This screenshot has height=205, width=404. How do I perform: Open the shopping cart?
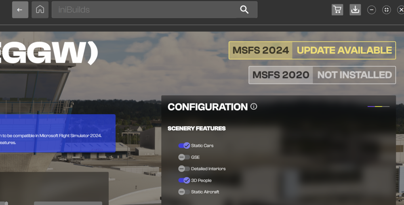(x=337, y=10)
